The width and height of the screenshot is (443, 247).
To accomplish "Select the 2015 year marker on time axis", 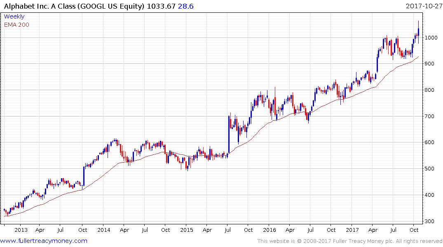I will [186, 230].
